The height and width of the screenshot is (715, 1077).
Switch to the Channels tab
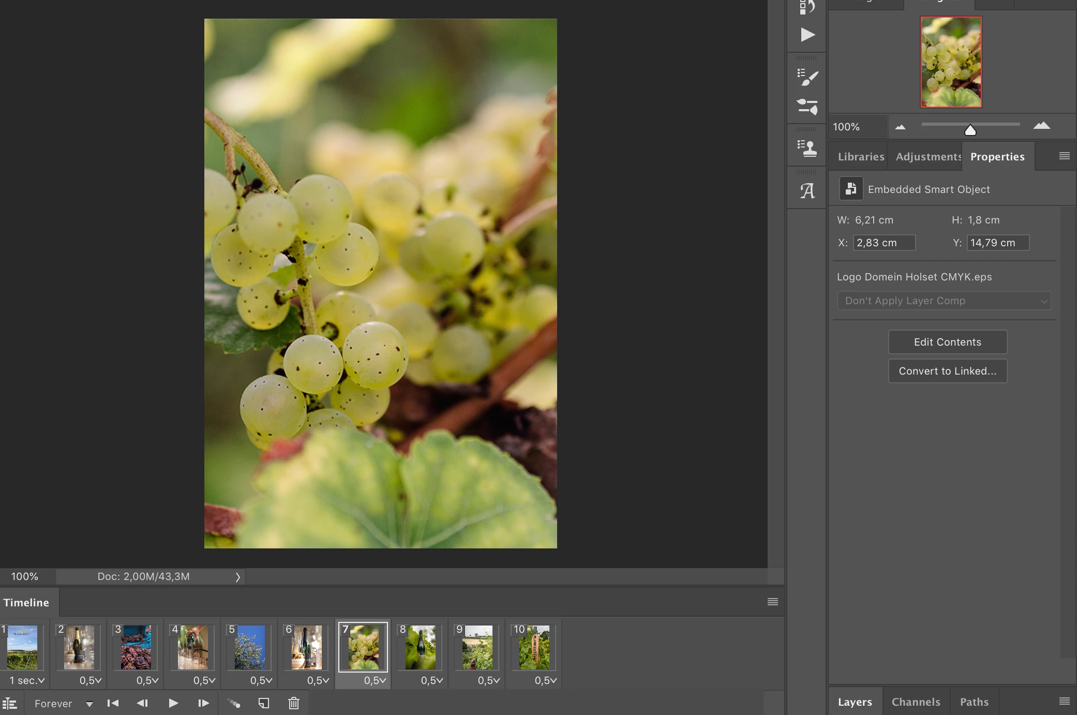(916, 702)
